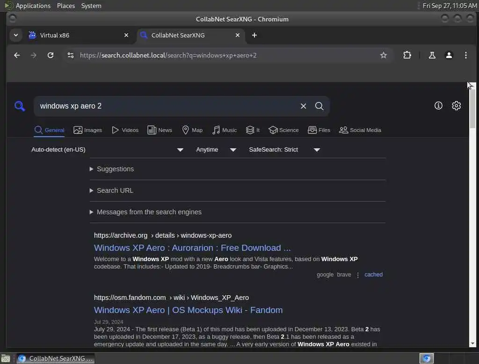
Task: Switch to Social Media category
Action: [x=360, y=130]
